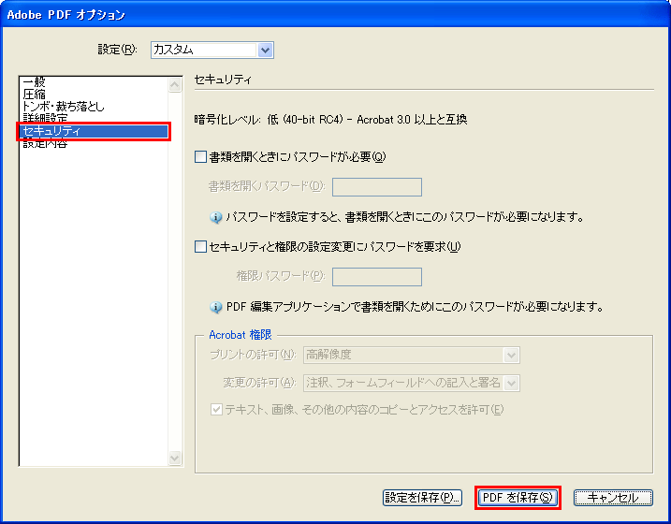Open プリントの許可 dropdown showing 高解像度
Screen dimensions: 671x524
coord(412,355)
